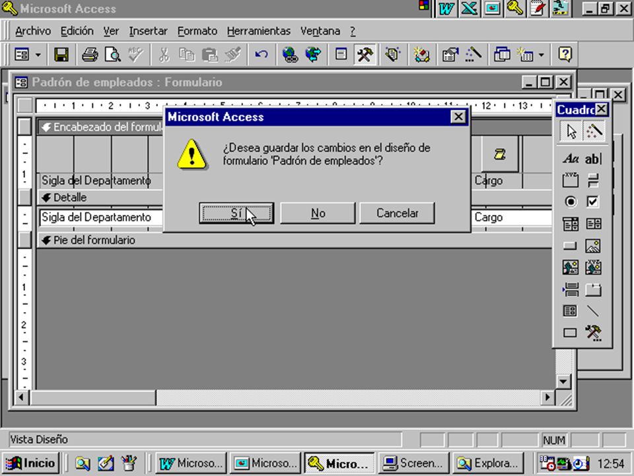Toggle Control Wizards in the toolbox

point(594,131)
